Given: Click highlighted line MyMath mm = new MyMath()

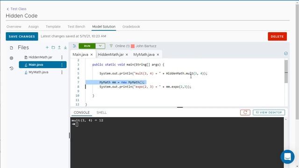Looking at the screenshot, I should pos(122,82).
